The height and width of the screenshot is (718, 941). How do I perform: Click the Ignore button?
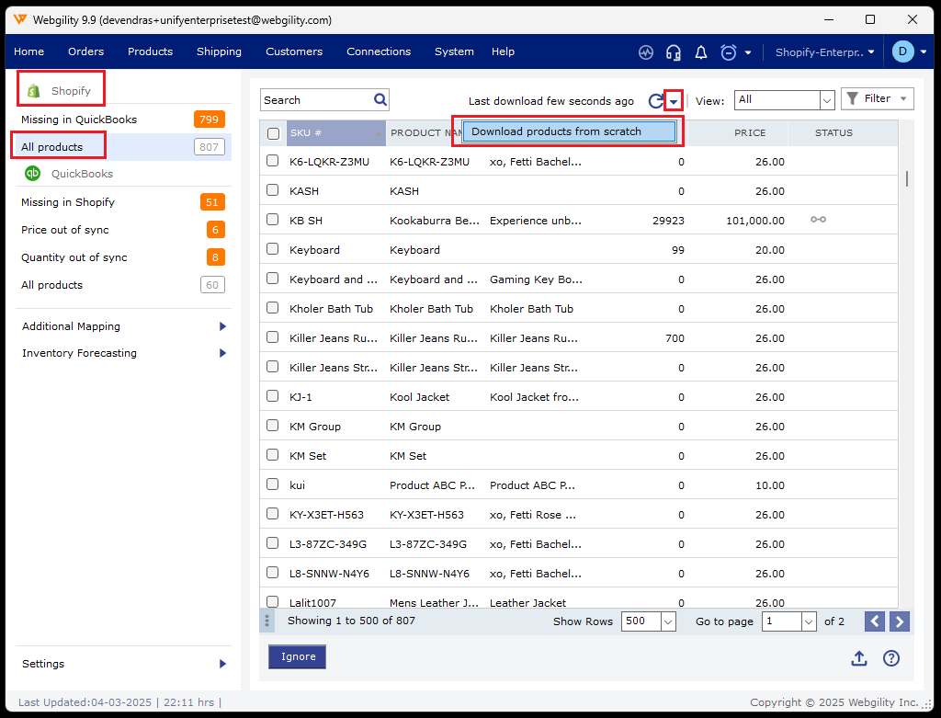coord(298,656)
